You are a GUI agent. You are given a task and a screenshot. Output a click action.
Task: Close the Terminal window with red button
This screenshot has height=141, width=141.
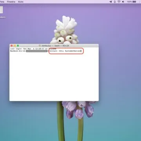tap(12, 46)
